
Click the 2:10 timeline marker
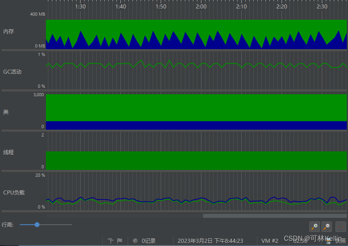pyautogui.click(x=242, y=7)
